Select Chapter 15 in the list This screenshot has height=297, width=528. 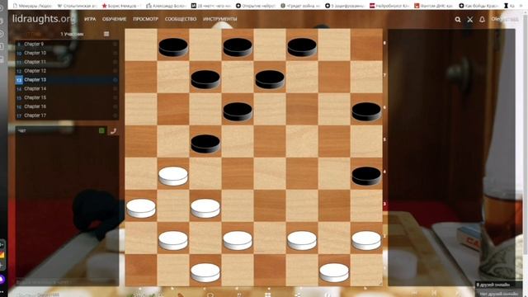click(x=67, y=97)
